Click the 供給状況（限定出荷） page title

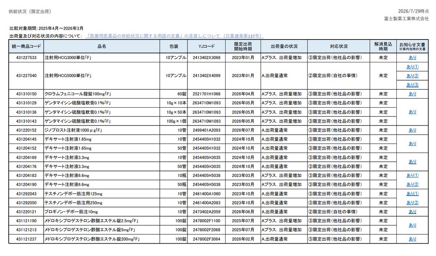pos(30,12)
